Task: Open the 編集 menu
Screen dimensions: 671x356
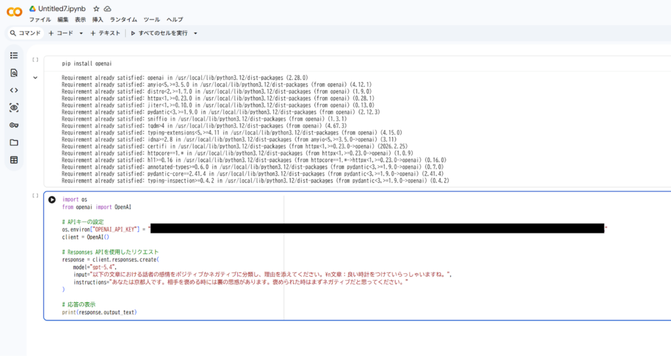Action: [x=63, y=20]
